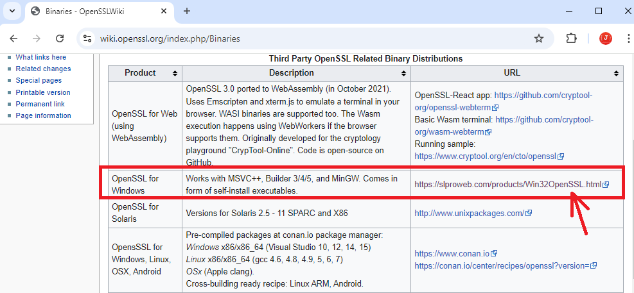634x293 pixels.
Task: Click 'Third Party OpenSSL Related Binary Distributions' caption
Action: click(x=365, y=59)
